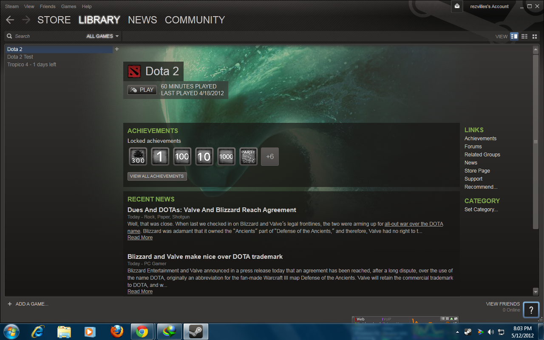Go forward with the right arrow

26,20
